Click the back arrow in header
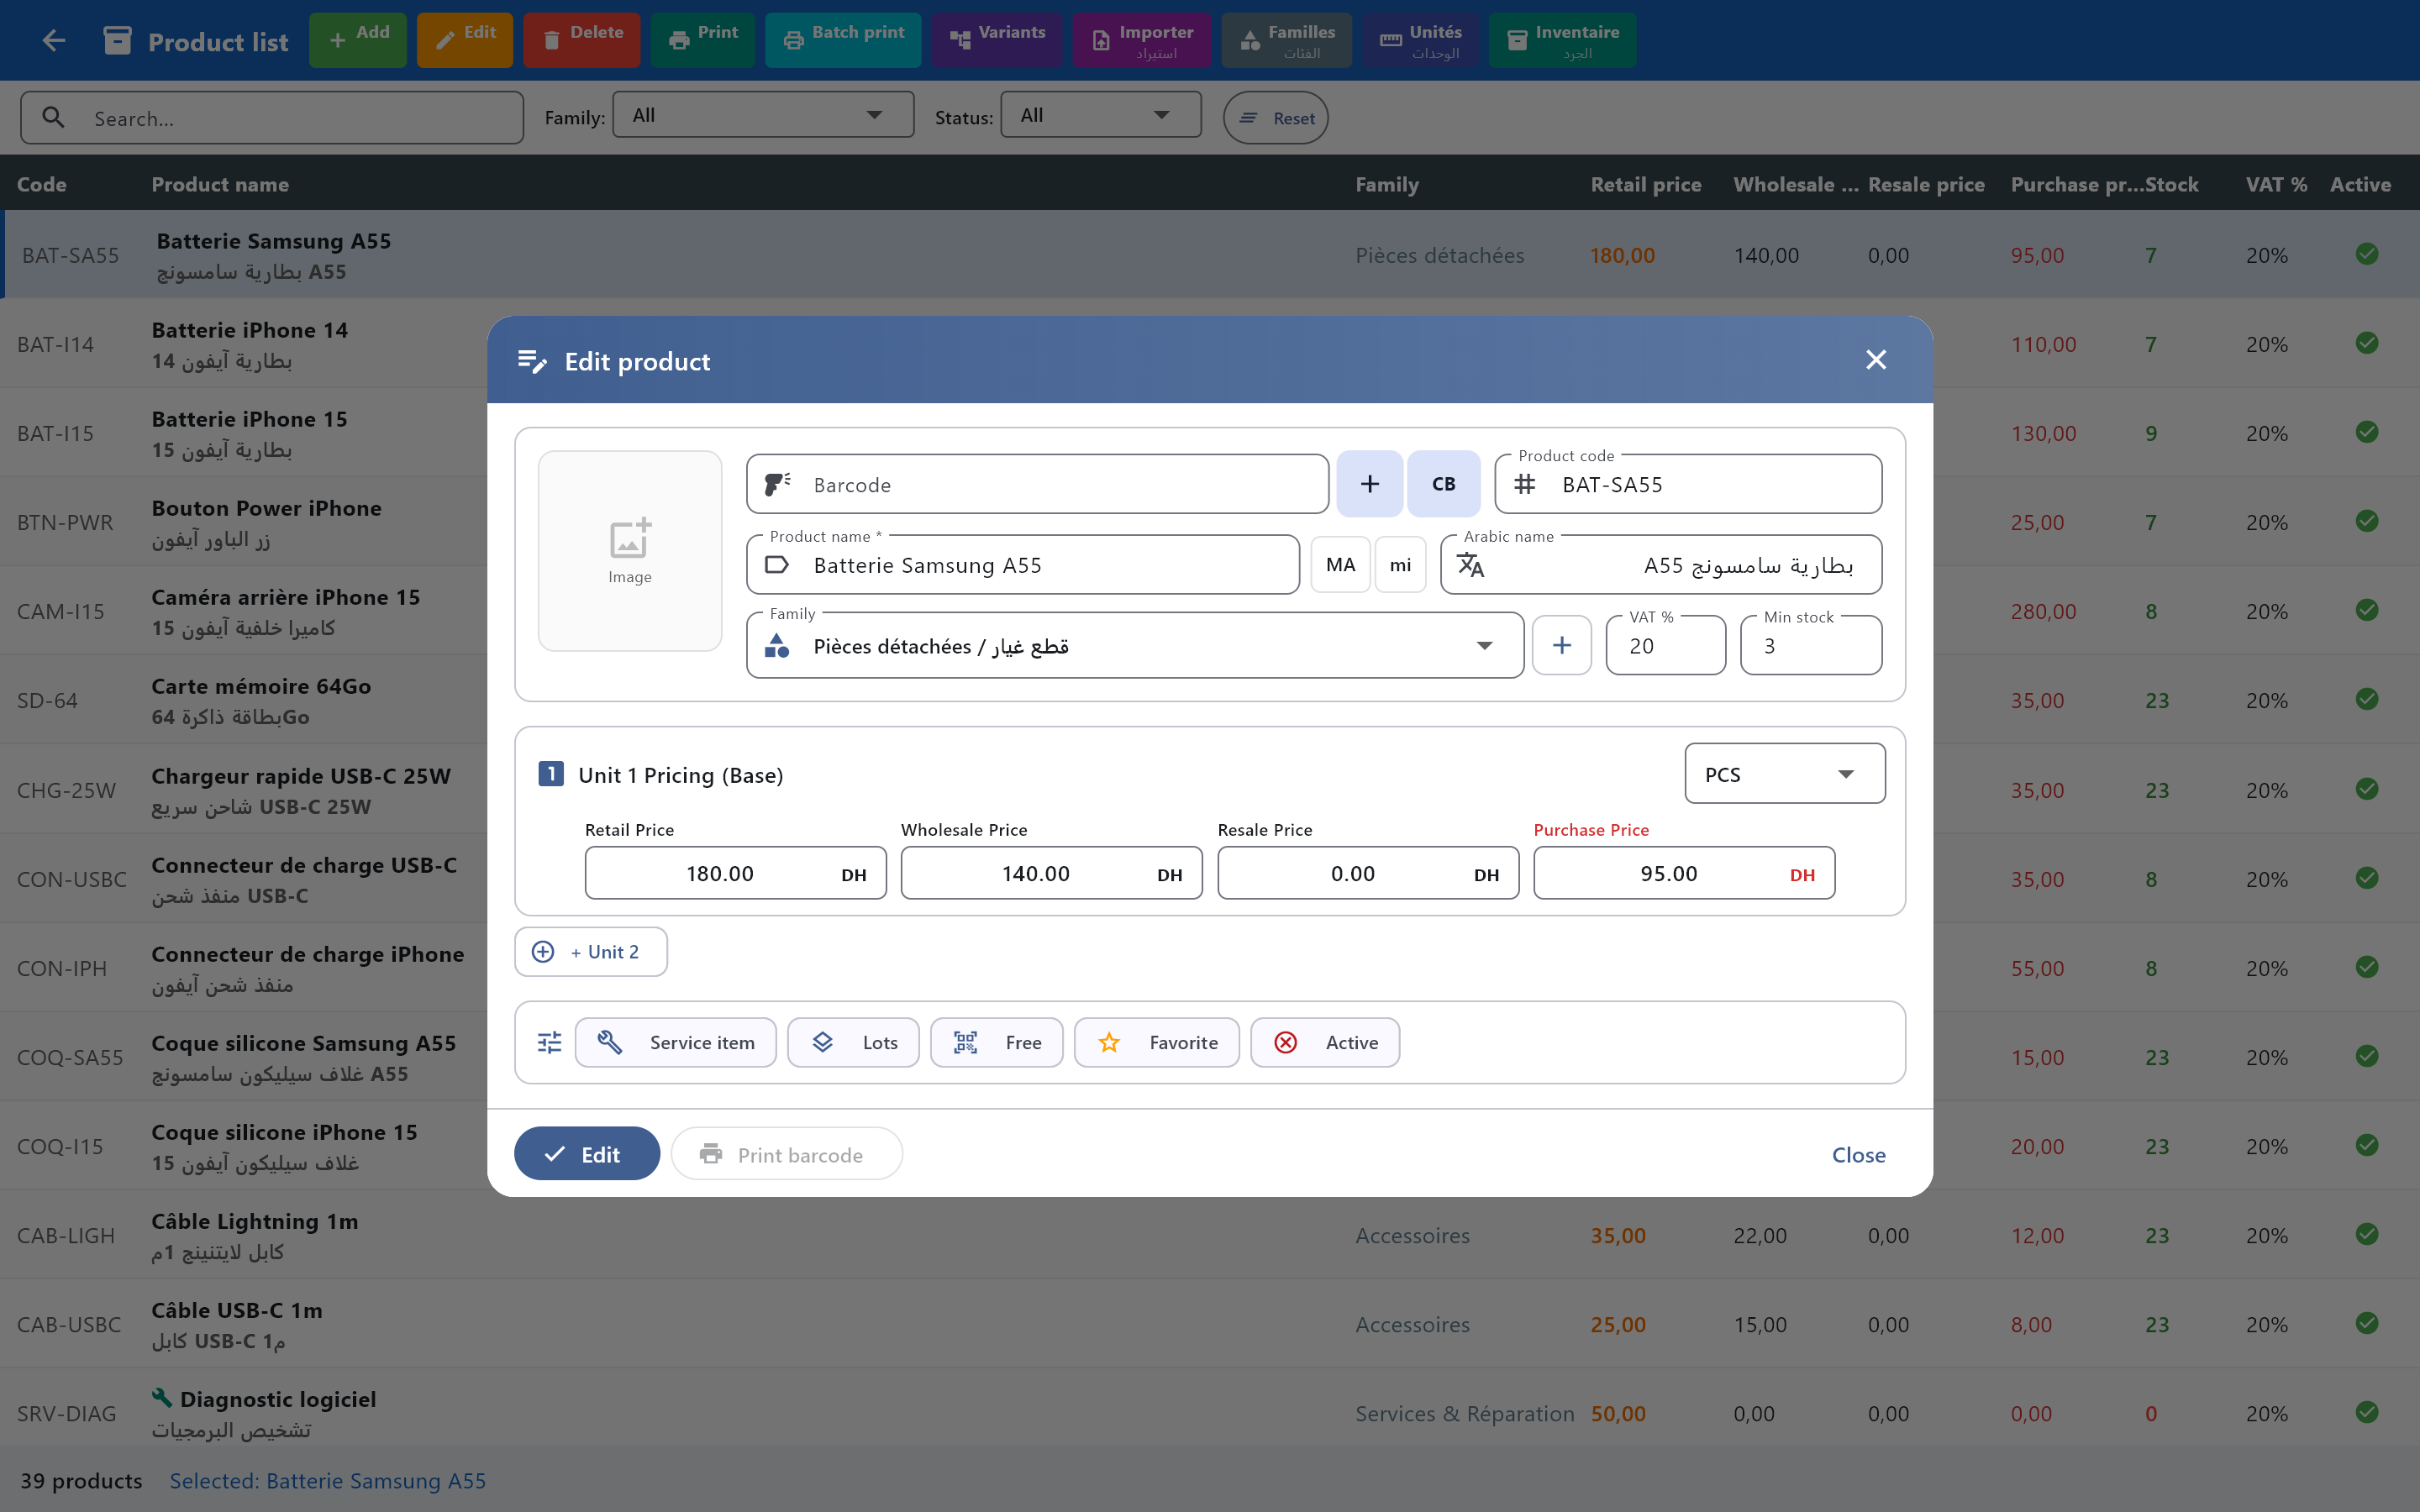This screenshot has height=1512, width=2420. click(x=54, y=40)
